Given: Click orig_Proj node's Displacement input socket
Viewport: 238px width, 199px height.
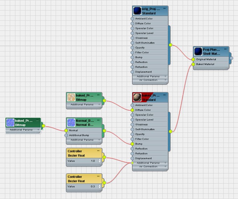Looking at the screenshot, I should click(132, 72).
